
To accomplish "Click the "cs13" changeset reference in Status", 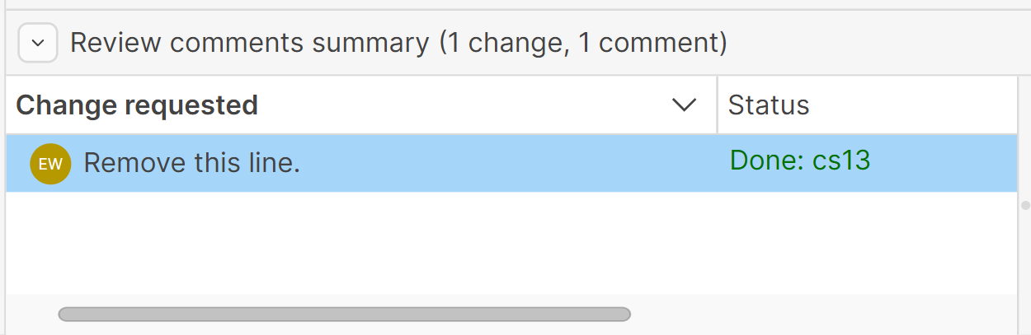I will pos(841,161).
